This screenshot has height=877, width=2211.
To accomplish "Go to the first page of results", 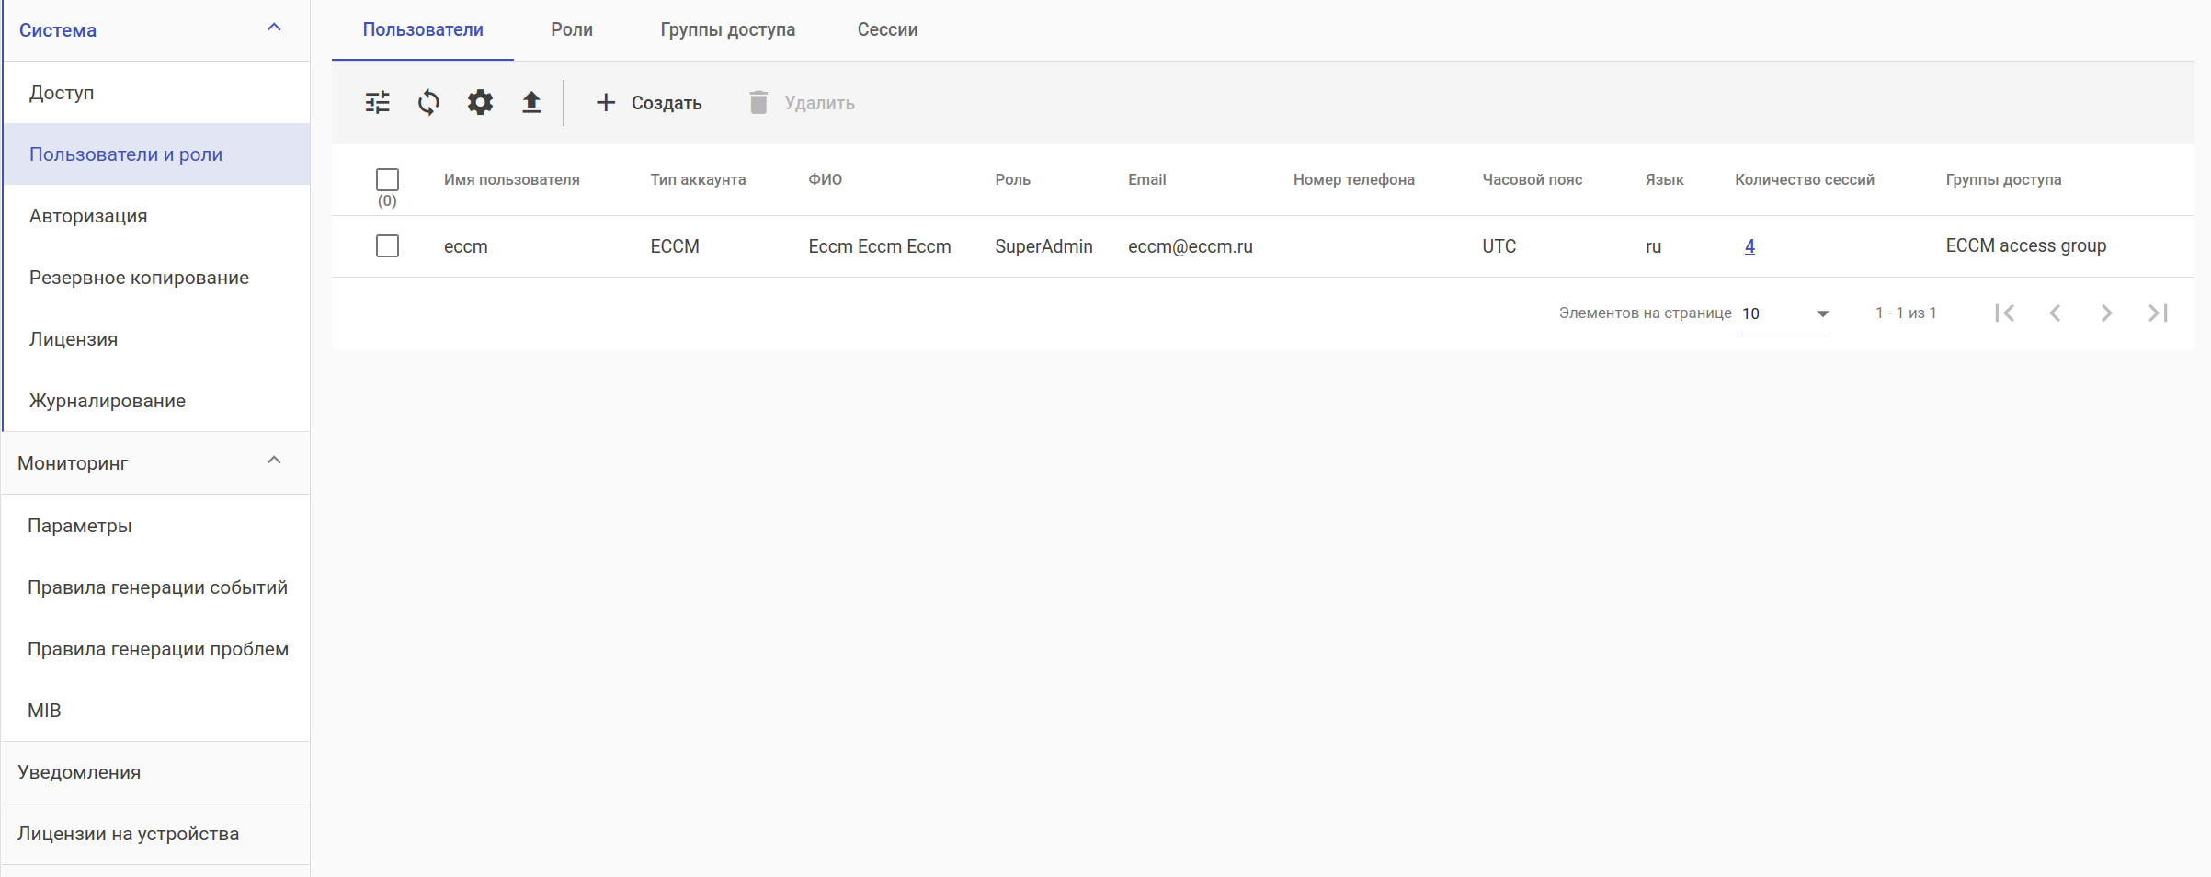I will (x=2005, y=313).
